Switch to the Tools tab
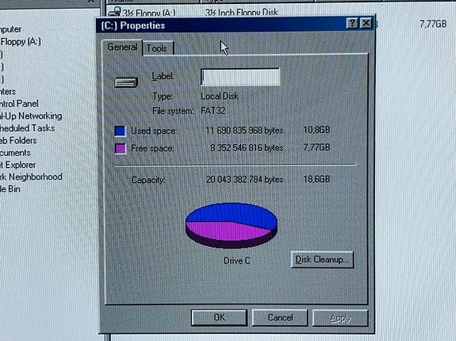 (158, 48)
